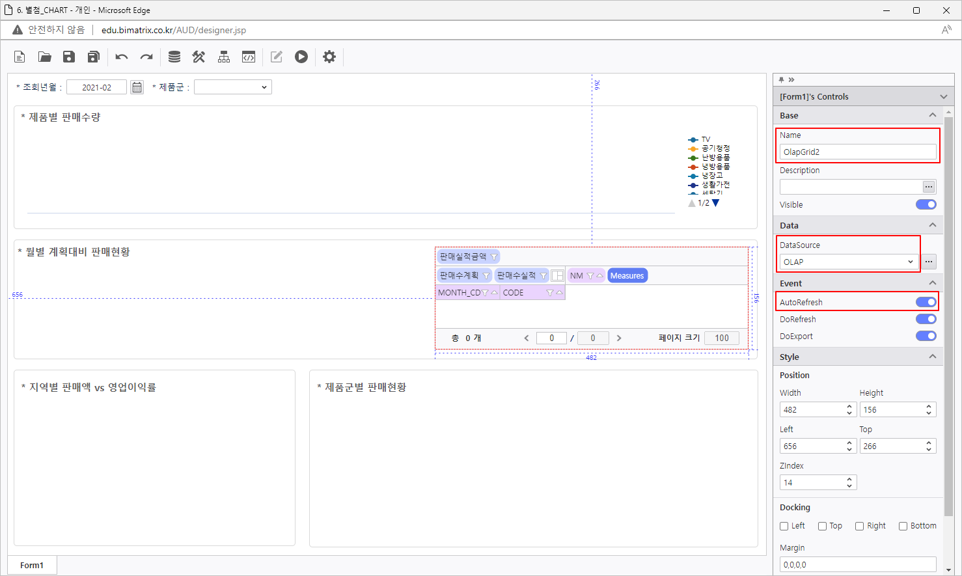Open the 제품군 combo box

tap(232, 87)
